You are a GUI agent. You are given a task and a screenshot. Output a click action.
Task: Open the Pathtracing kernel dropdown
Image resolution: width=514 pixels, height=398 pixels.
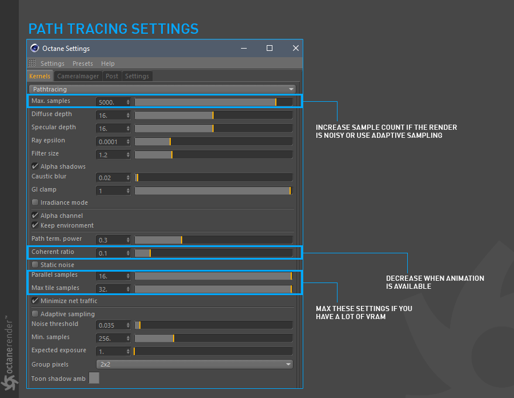[162, 89]
